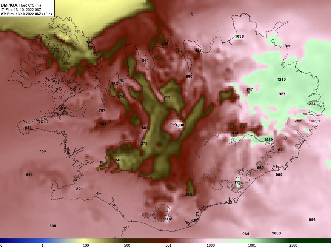This screenshot has height=248, width=331.
Task: Click the 733 height value on the map
Action: pyautogui.click(x=89, y=43)
